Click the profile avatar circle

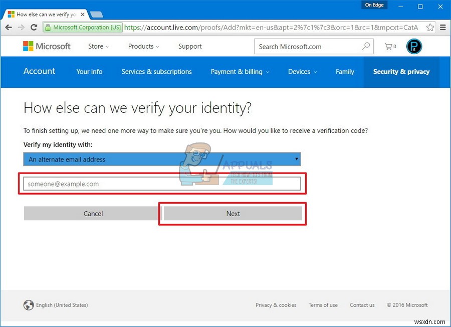[414, 46]
